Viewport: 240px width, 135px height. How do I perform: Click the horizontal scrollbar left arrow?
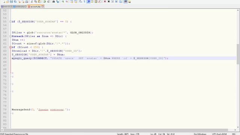tap(2, 130)
